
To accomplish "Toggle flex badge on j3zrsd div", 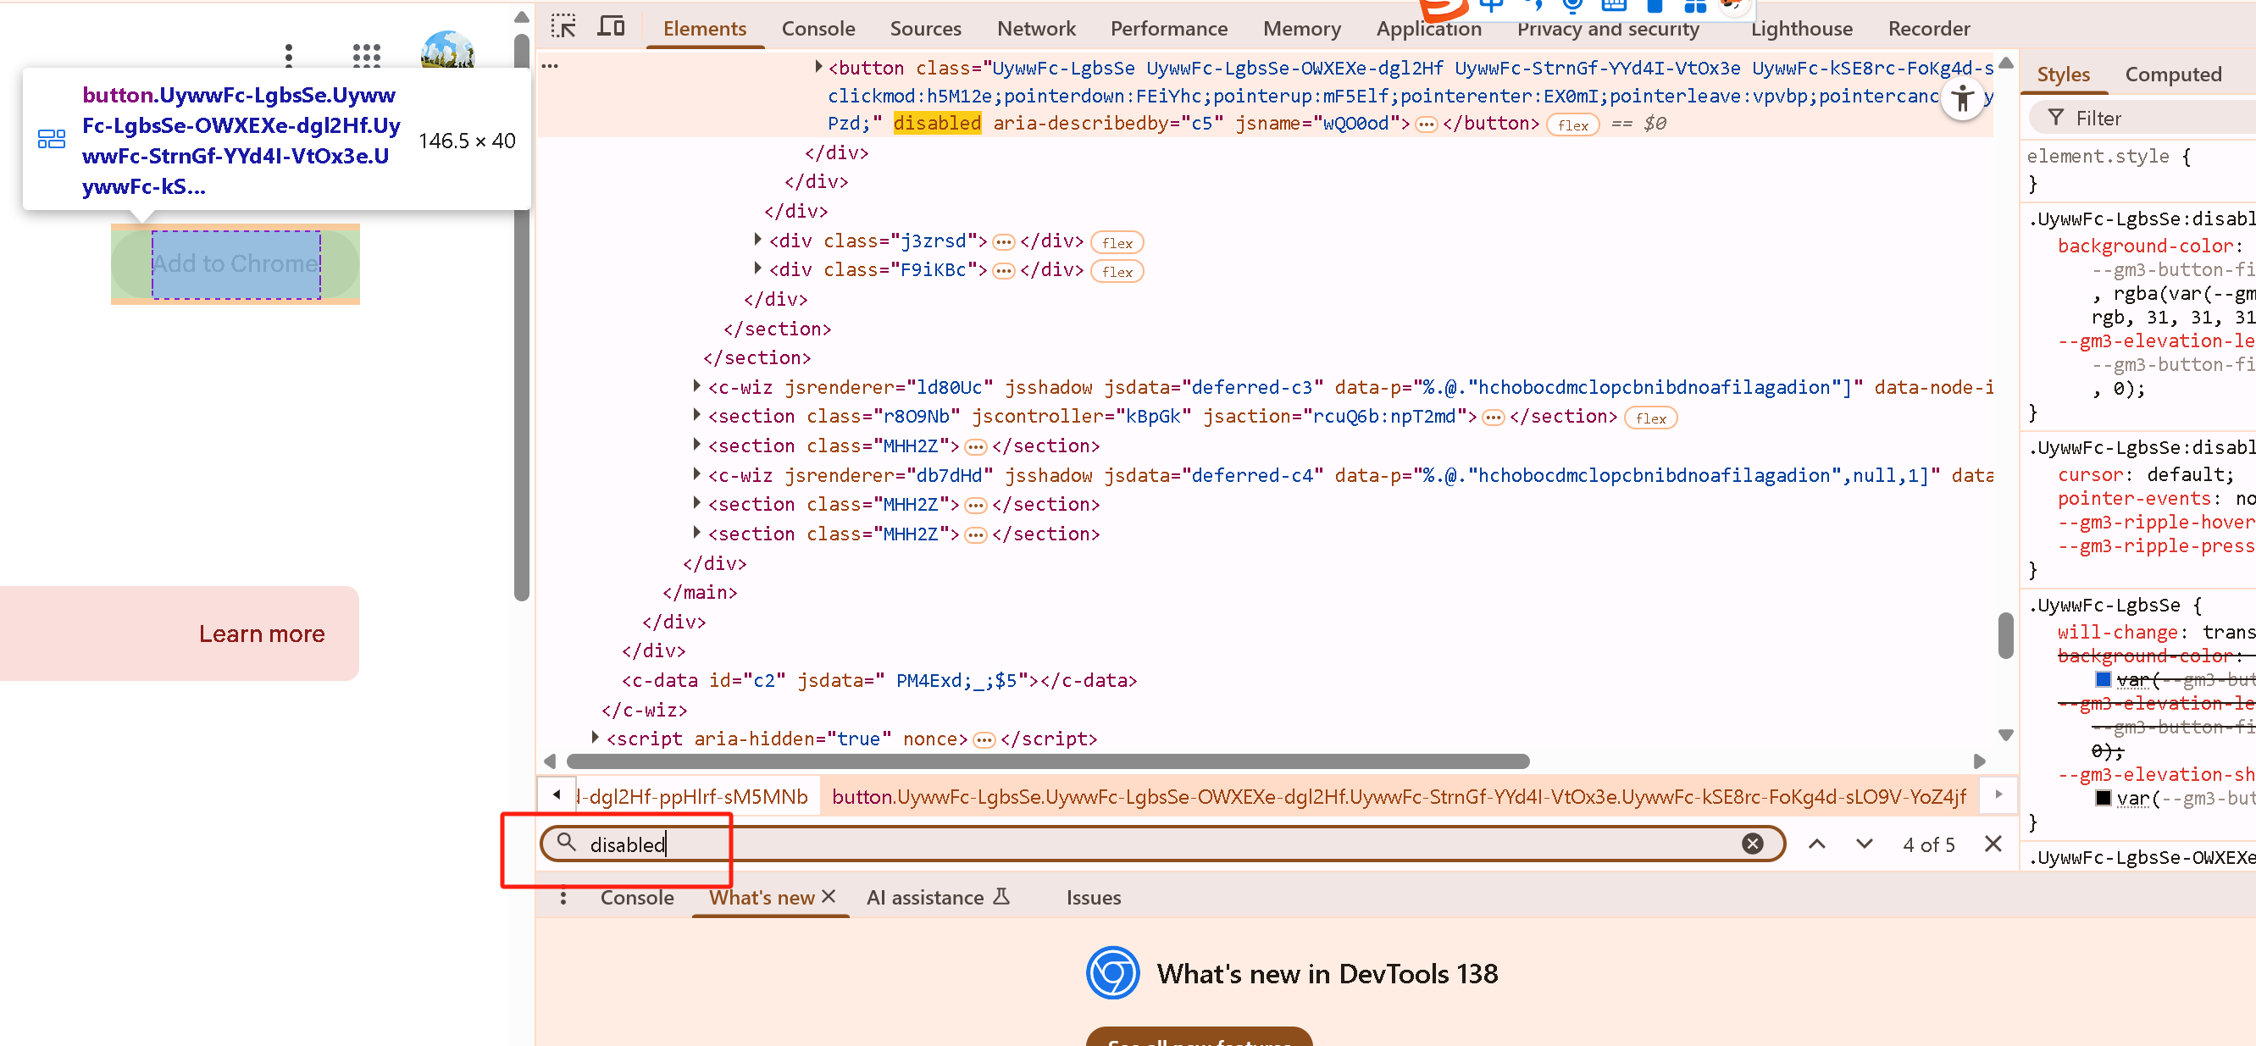I will tap(1117, 242).
